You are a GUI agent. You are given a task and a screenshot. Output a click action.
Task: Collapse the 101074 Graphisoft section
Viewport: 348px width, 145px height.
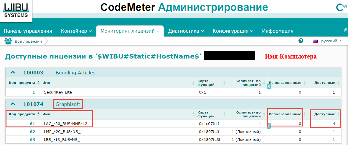tap(13, 104)
